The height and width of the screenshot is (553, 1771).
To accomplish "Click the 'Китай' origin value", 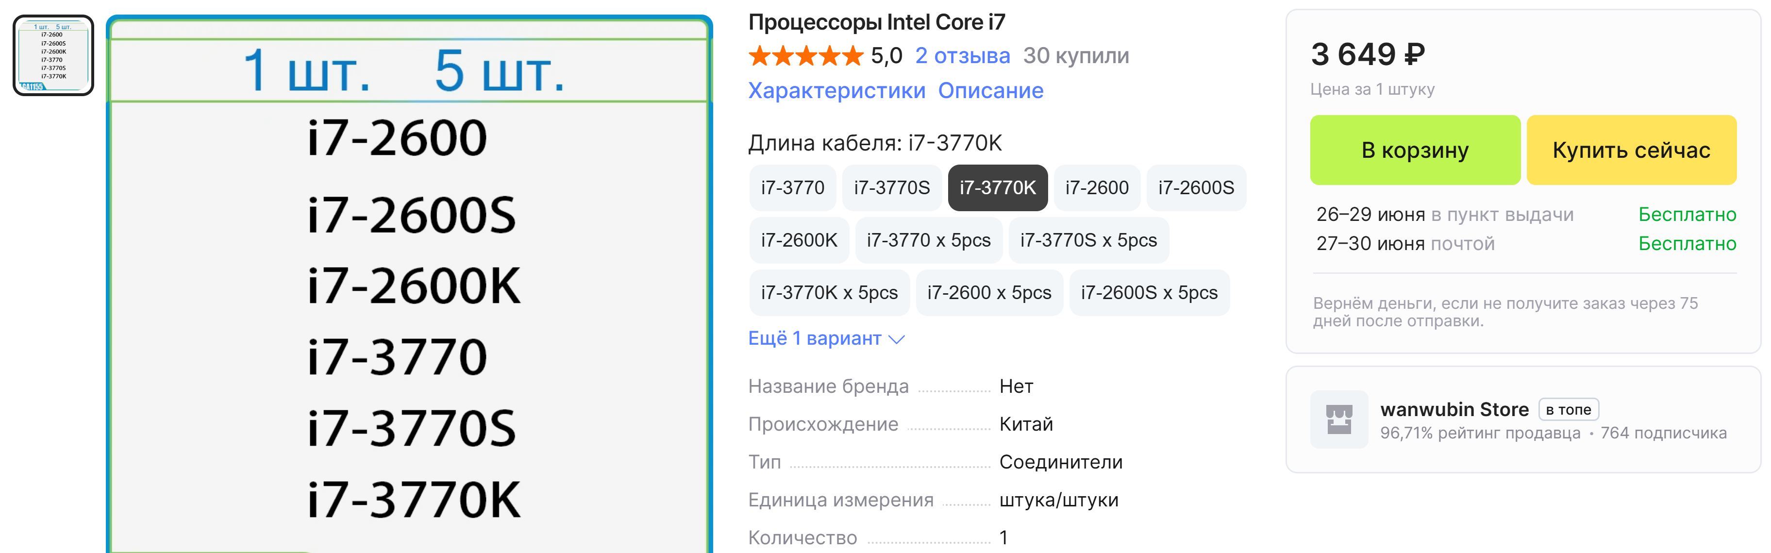I will (x=1026, y=424).
